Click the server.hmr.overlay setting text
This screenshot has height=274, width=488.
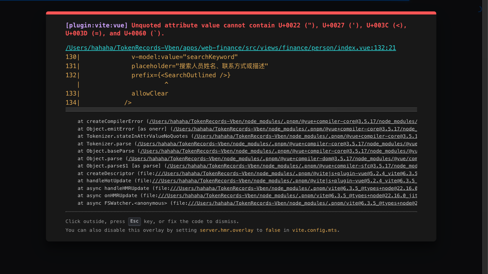tap(226, 230)
